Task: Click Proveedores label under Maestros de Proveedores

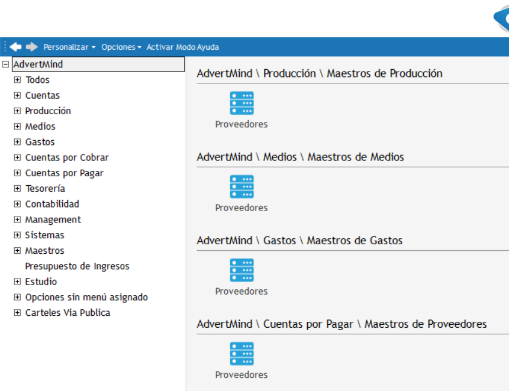Action: point(241,375)
